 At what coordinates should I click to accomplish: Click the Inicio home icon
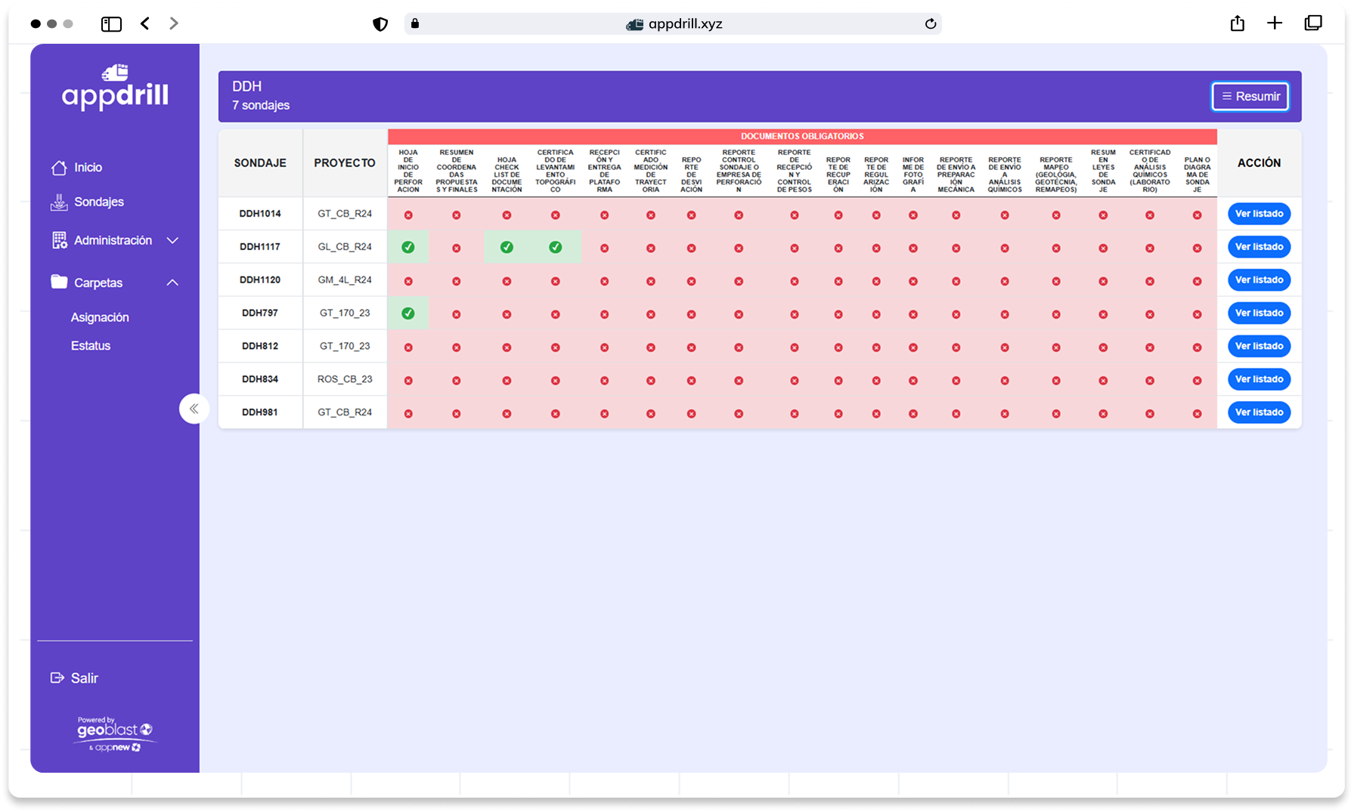coord(59,168)
